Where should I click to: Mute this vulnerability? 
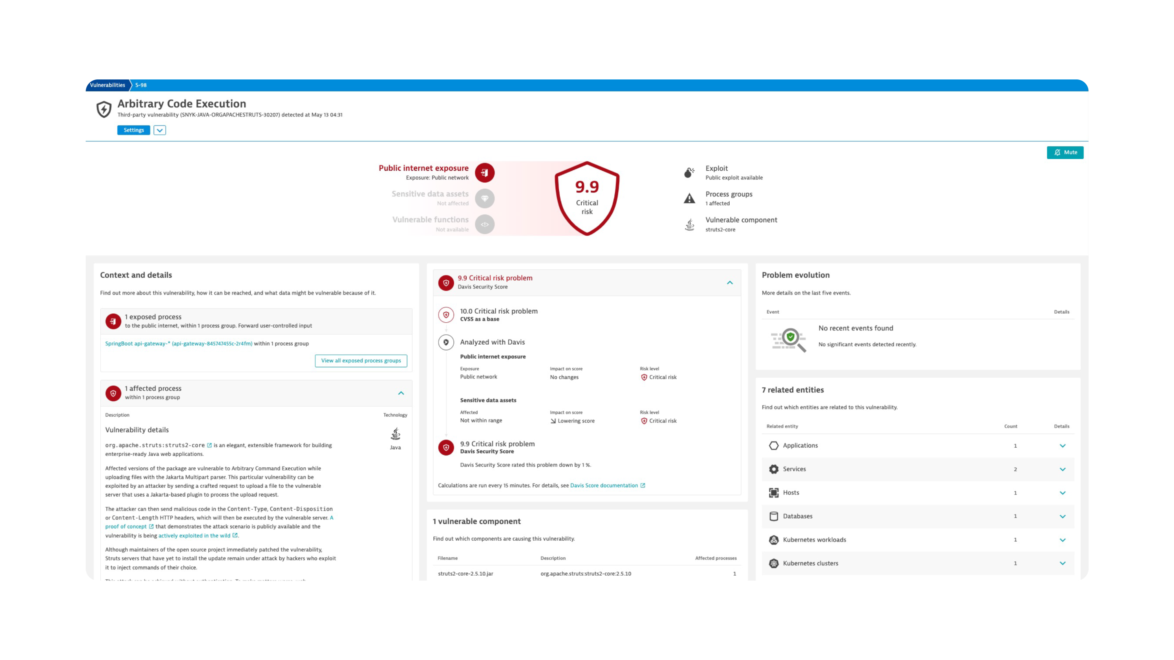tap(1065, 153)
